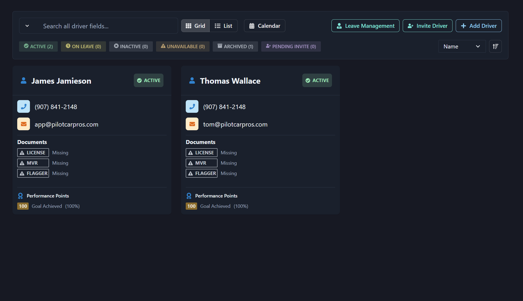Click the Invite Driver button
The image size is (523, 301).
pyautogui.click(x=427, y=26)
